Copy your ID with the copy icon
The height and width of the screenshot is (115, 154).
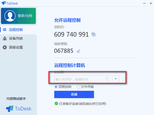(94, 35)
